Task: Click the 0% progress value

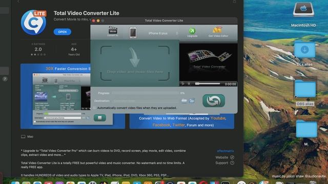Action: coord(182,93)
